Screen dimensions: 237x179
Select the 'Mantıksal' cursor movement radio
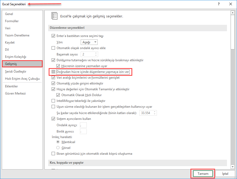pyautogui.click(x=58, y=142)
